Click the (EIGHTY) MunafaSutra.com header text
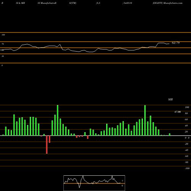 (x=167, y=3)
